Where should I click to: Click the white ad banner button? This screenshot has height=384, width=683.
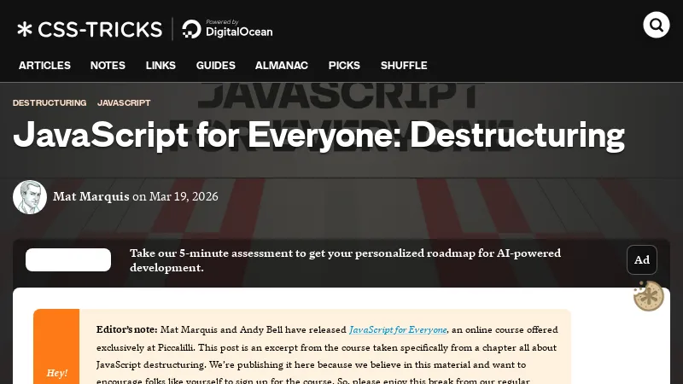pos(68,260)
